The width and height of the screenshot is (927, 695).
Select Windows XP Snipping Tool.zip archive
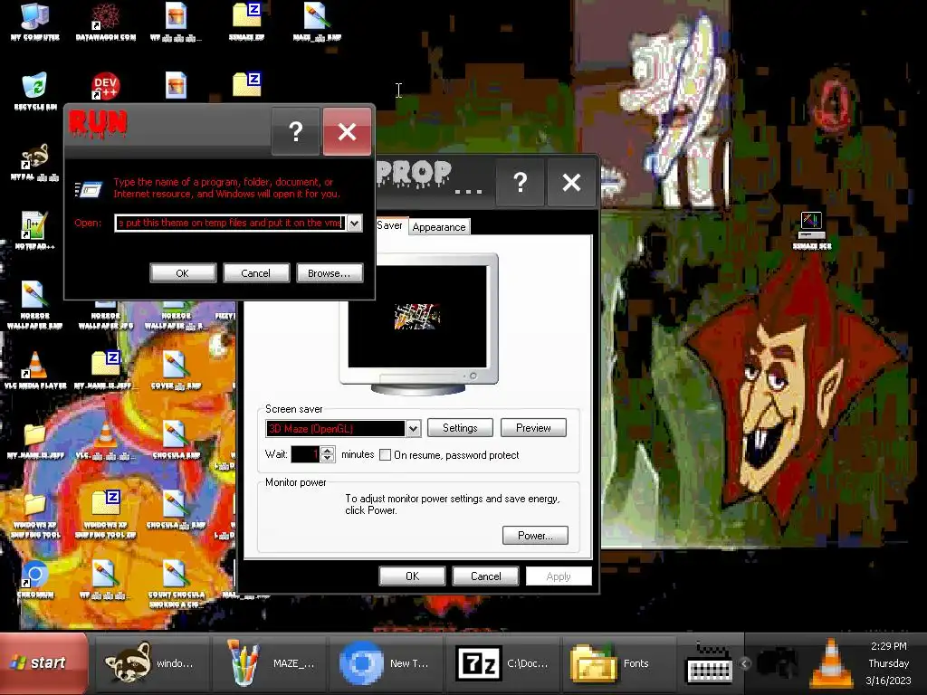(x=105, y=514)
